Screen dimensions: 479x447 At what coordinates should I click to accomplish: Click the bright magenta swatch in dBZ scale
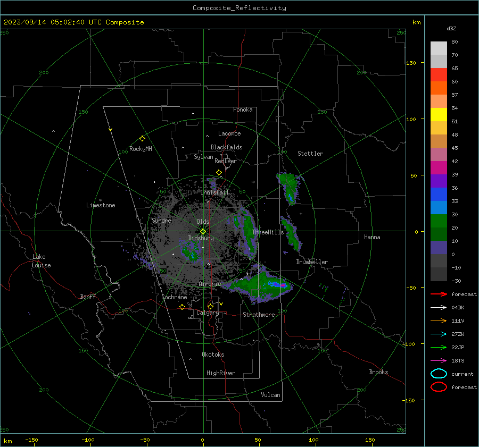coord(439,167)
